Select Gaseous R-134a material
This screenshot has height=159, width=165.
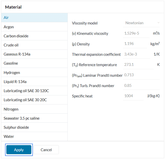pyautogui.click(x=34, y=54)
